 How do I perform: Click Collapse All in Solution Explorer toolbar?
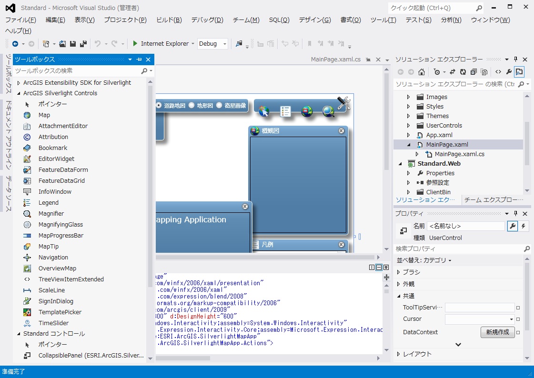pos(474,72)
